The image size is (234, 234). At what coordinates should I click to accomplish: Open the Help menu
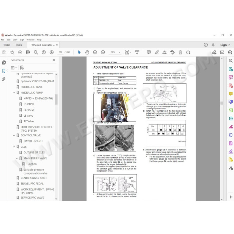39,40
